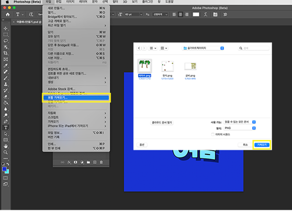292x211 pixels.
Task: Select the Move tool in the toolbar
Action: pos(6,28)
